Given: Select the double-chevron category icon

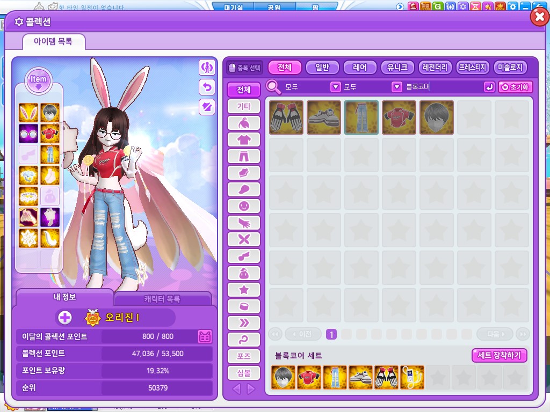Looking at the screenshot, I should [244, 322].
